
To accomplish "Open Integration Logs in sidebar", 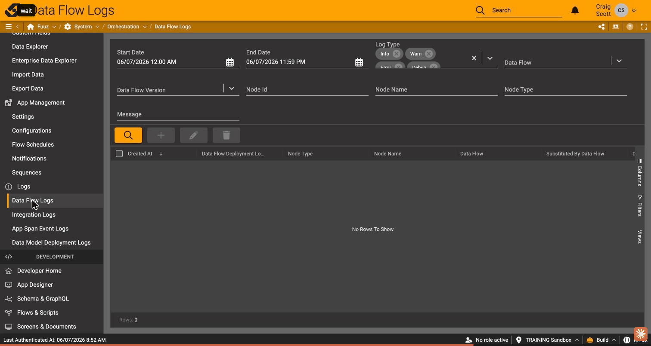I will [34, 214].
